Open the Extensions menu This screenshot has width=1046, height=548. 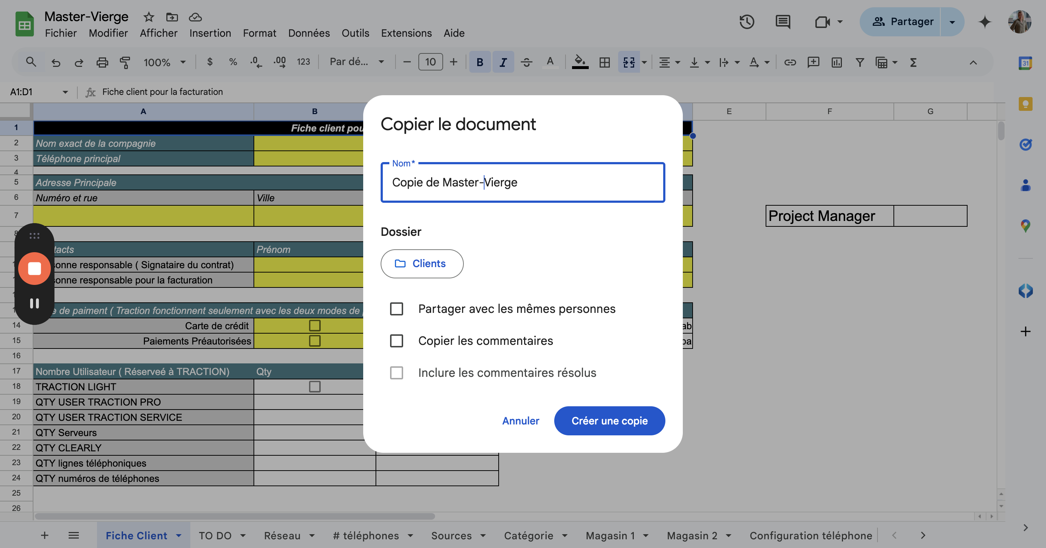click(406, 33)
